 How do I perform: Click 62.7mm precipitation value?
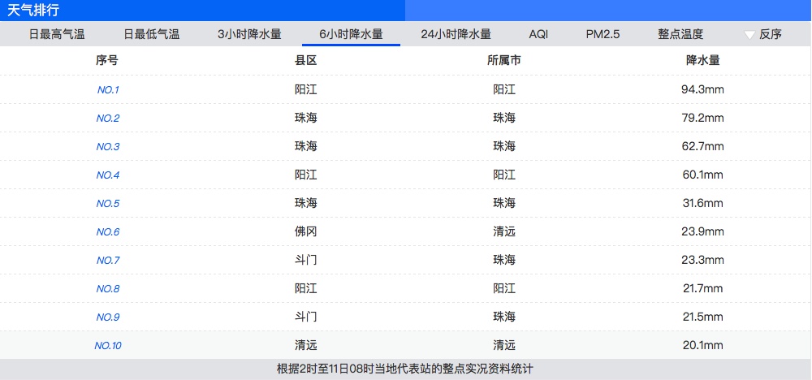(x=702, y=146)
